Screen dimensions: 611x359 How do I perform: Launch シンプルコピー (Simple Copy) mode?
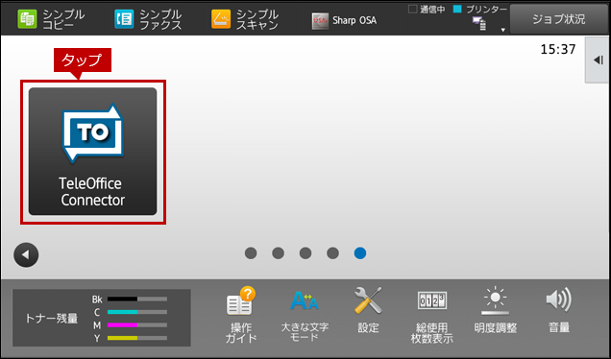coord(51,19)
